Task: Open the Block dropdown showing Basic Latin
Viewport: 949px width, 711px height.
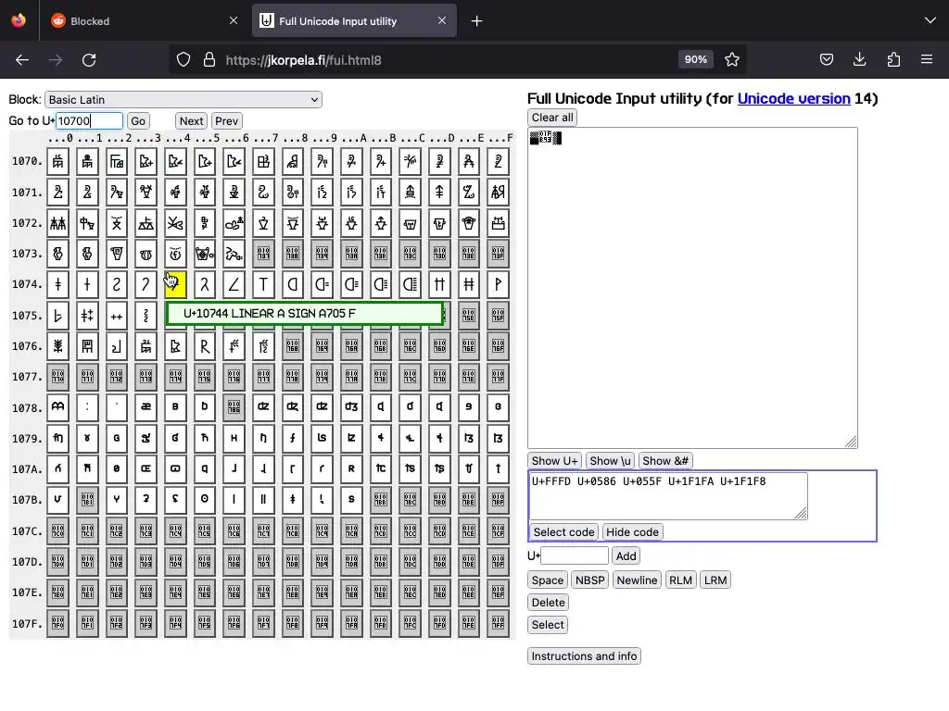Action: pos(183,100)
